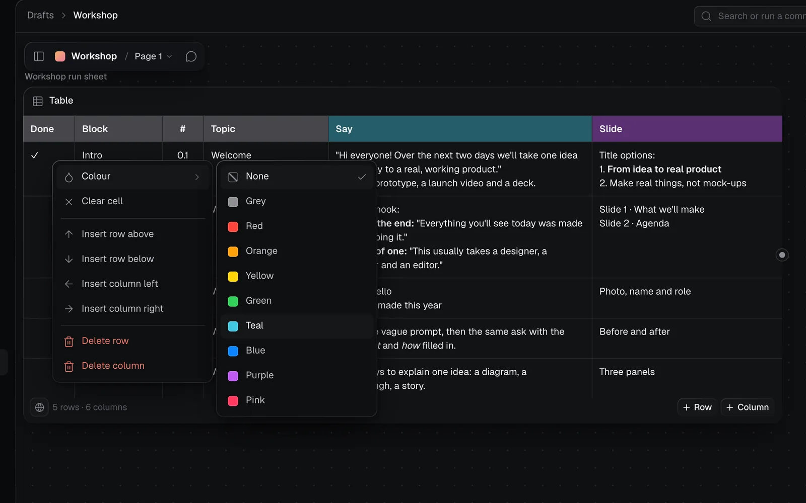
Task: Click the Table grid icon
Action: [x=38, y=101]
